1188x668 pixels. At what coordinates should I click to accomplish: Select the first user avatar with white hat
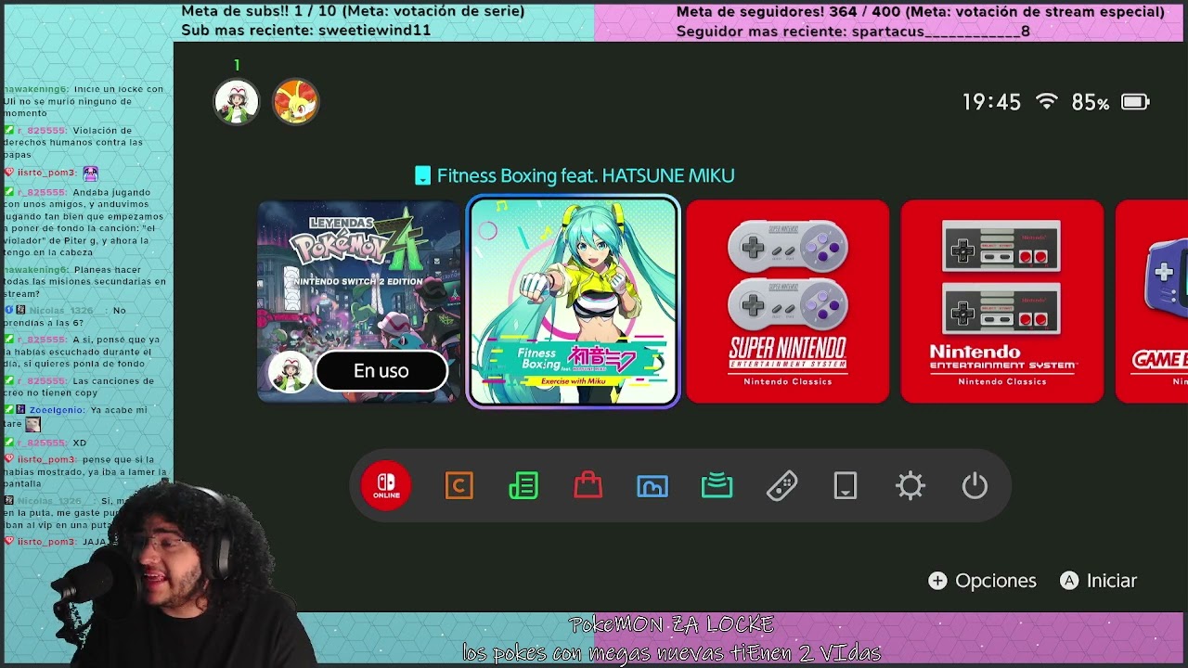point(237,101)
